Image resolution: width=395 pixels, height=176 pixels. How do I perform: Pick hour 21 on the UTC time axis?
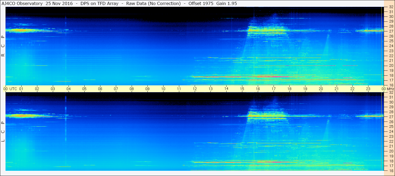pyautogui.click(x=337, y=89)
